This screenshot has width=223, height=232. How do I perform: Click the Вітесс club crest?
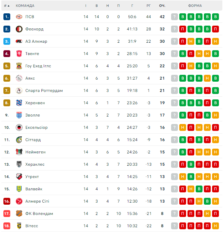(19, 226)
